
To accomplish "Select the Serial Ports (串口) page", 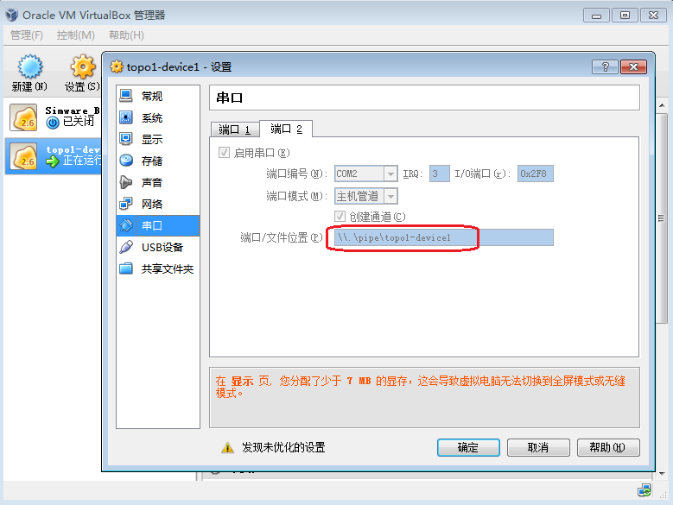I will pyautogui.click(x=158, y=225).
